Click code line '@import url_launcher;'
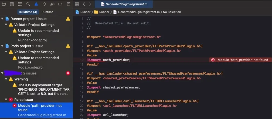The height and width of the screenshot is (119, 272). 108,115
